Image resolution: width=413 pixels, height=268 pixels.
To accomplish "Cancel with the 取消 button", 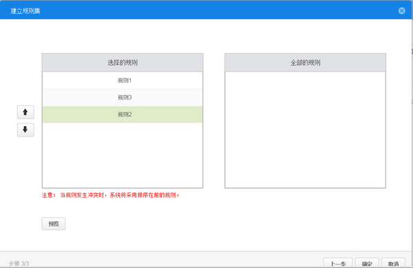I will 393,263.
